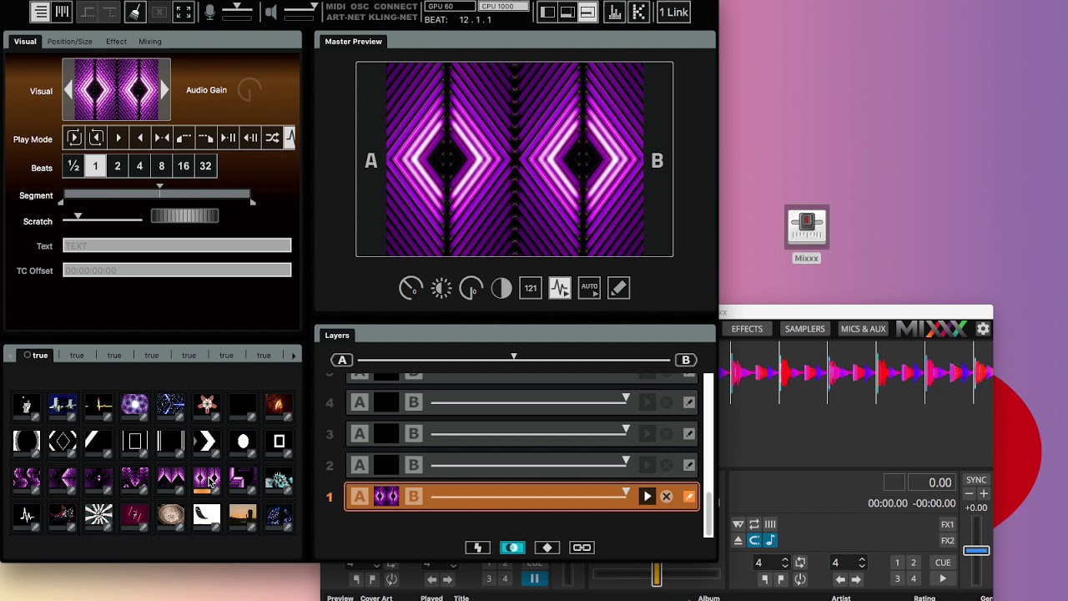The image size is (1068, 601).
Task: Set Beats to 8
Action: (x=162, y=166)
